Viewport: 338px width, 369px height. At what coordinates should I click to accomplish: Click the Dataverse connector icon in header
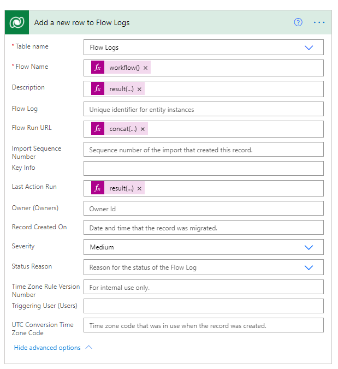[17, 22]
